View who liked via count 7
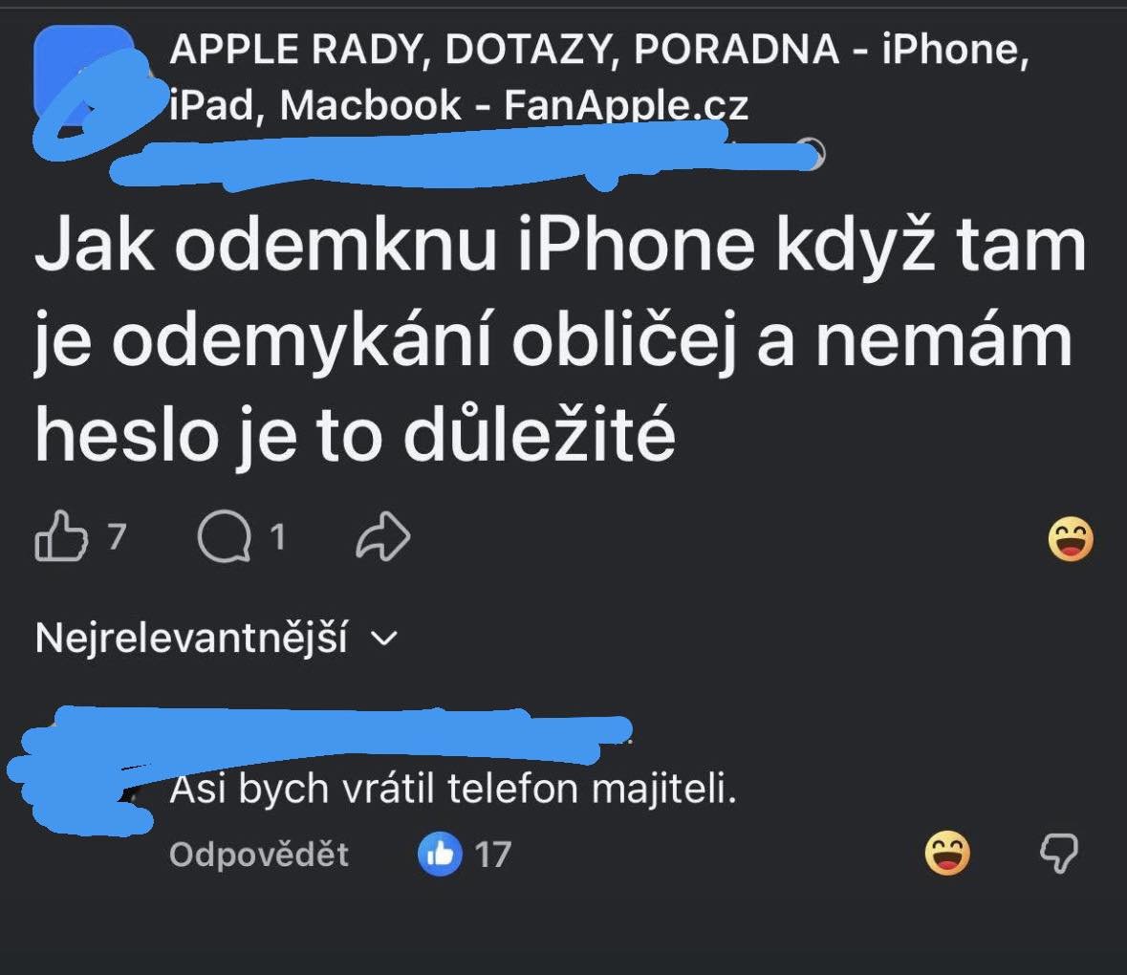The width and height of the screenshot is (1127, 975). (x=118, y=536)
